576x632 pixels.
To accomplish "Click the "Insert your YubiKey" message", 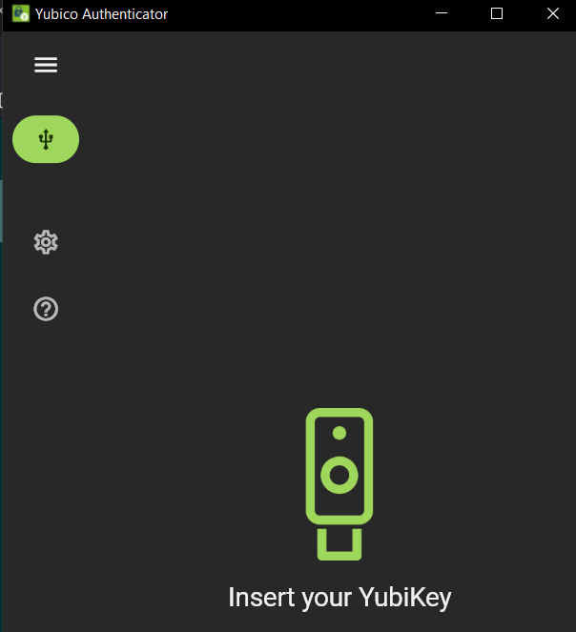I will pyautogui.click(x=339, y=598).
